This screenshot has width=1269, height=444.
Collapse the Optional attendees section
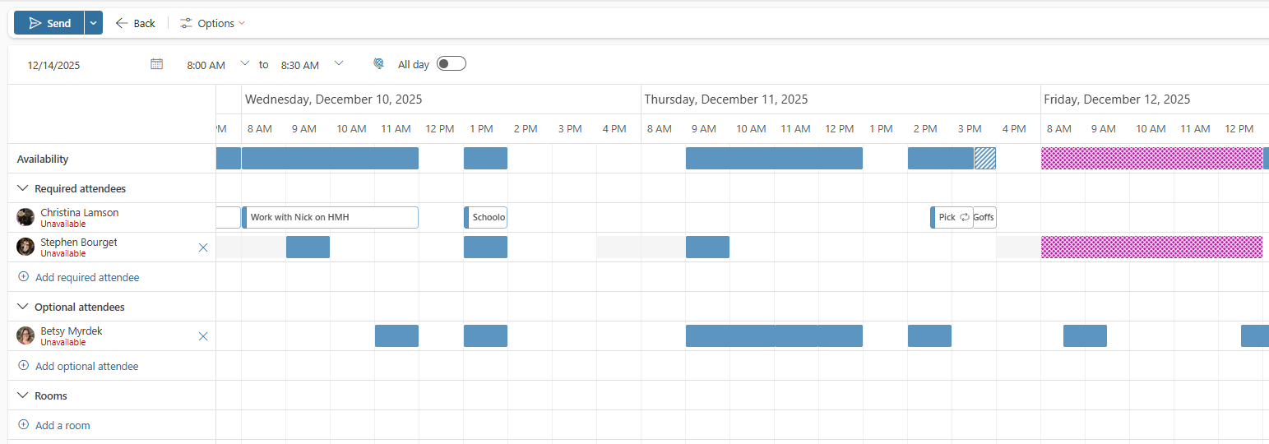click(x=23, y=307)
